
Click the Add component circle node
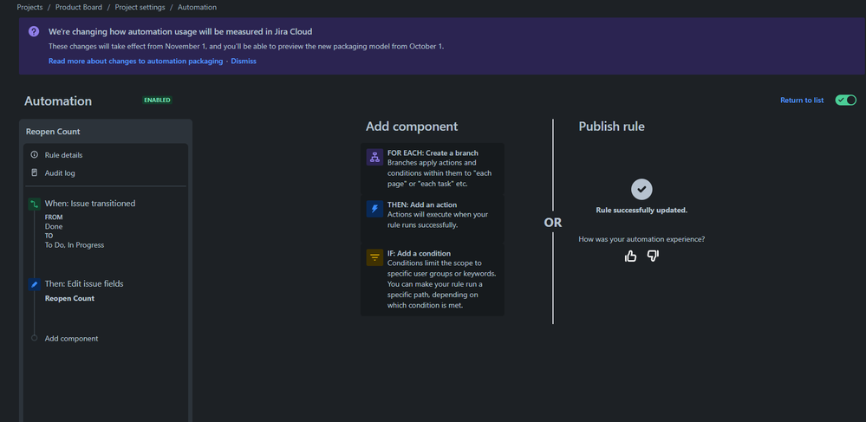(35, 338)
